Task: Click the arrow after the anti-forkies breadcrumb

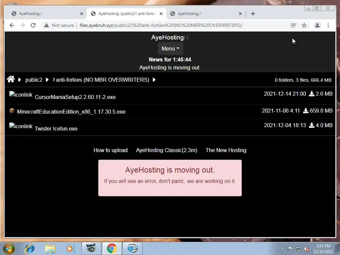Action: tap(154, 80)
